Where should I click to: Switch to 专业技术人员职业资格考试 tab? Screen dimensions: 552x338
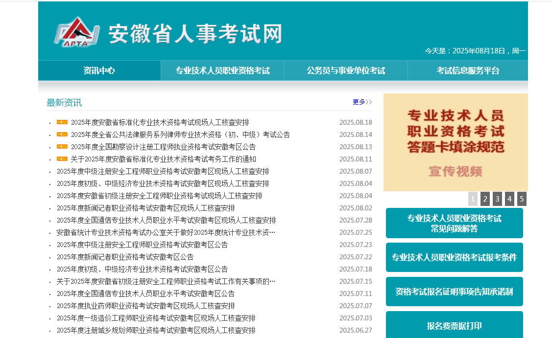pos(223,70)
